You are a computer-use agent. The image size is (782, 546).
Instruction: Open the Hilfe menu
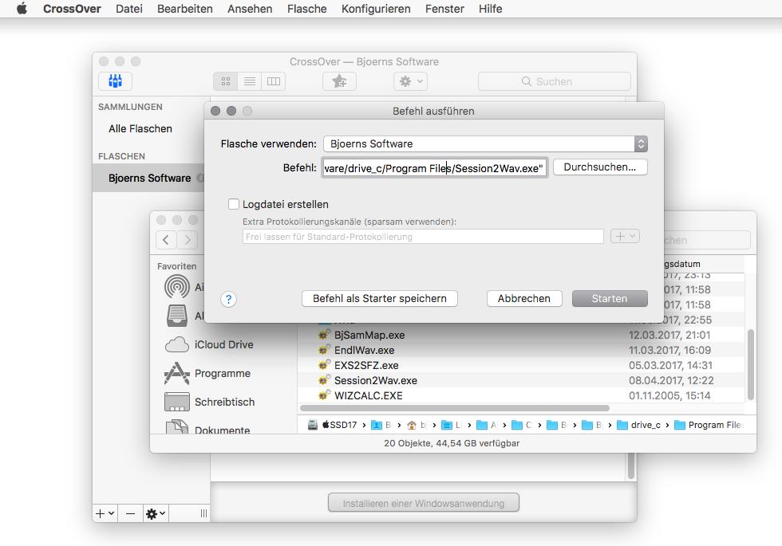tap(490, 9)
